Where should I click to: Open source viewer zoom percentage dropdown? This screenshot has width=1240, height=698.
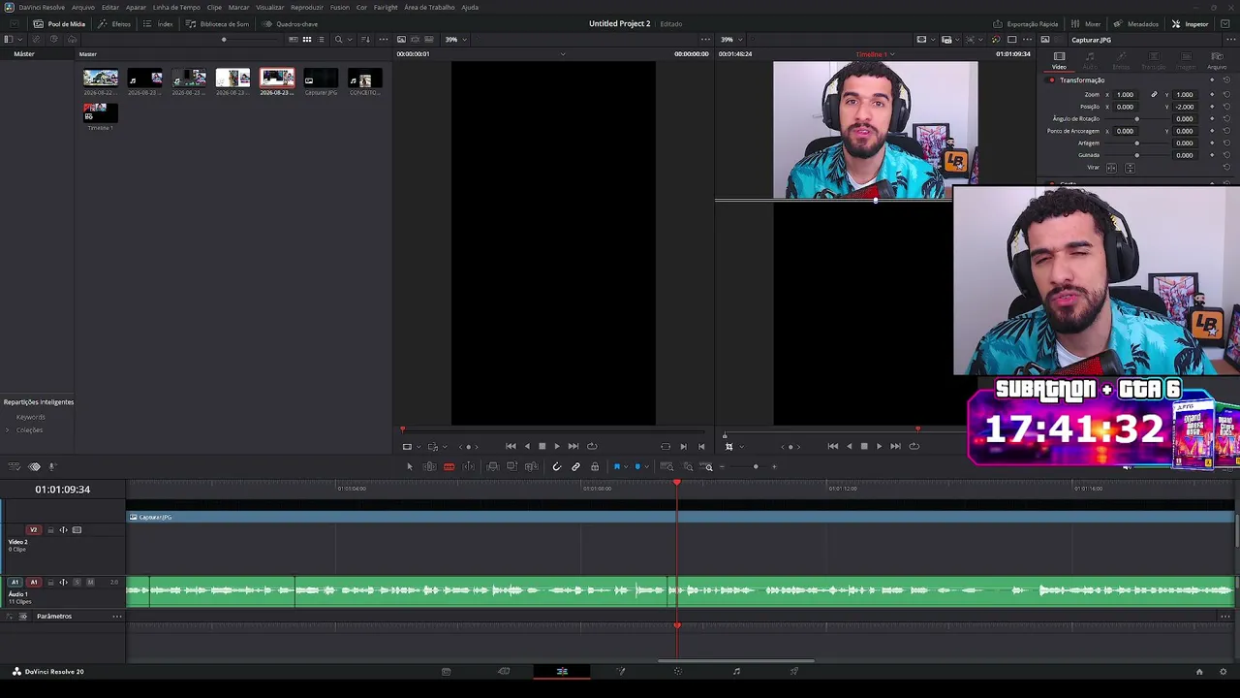point(455,40)
